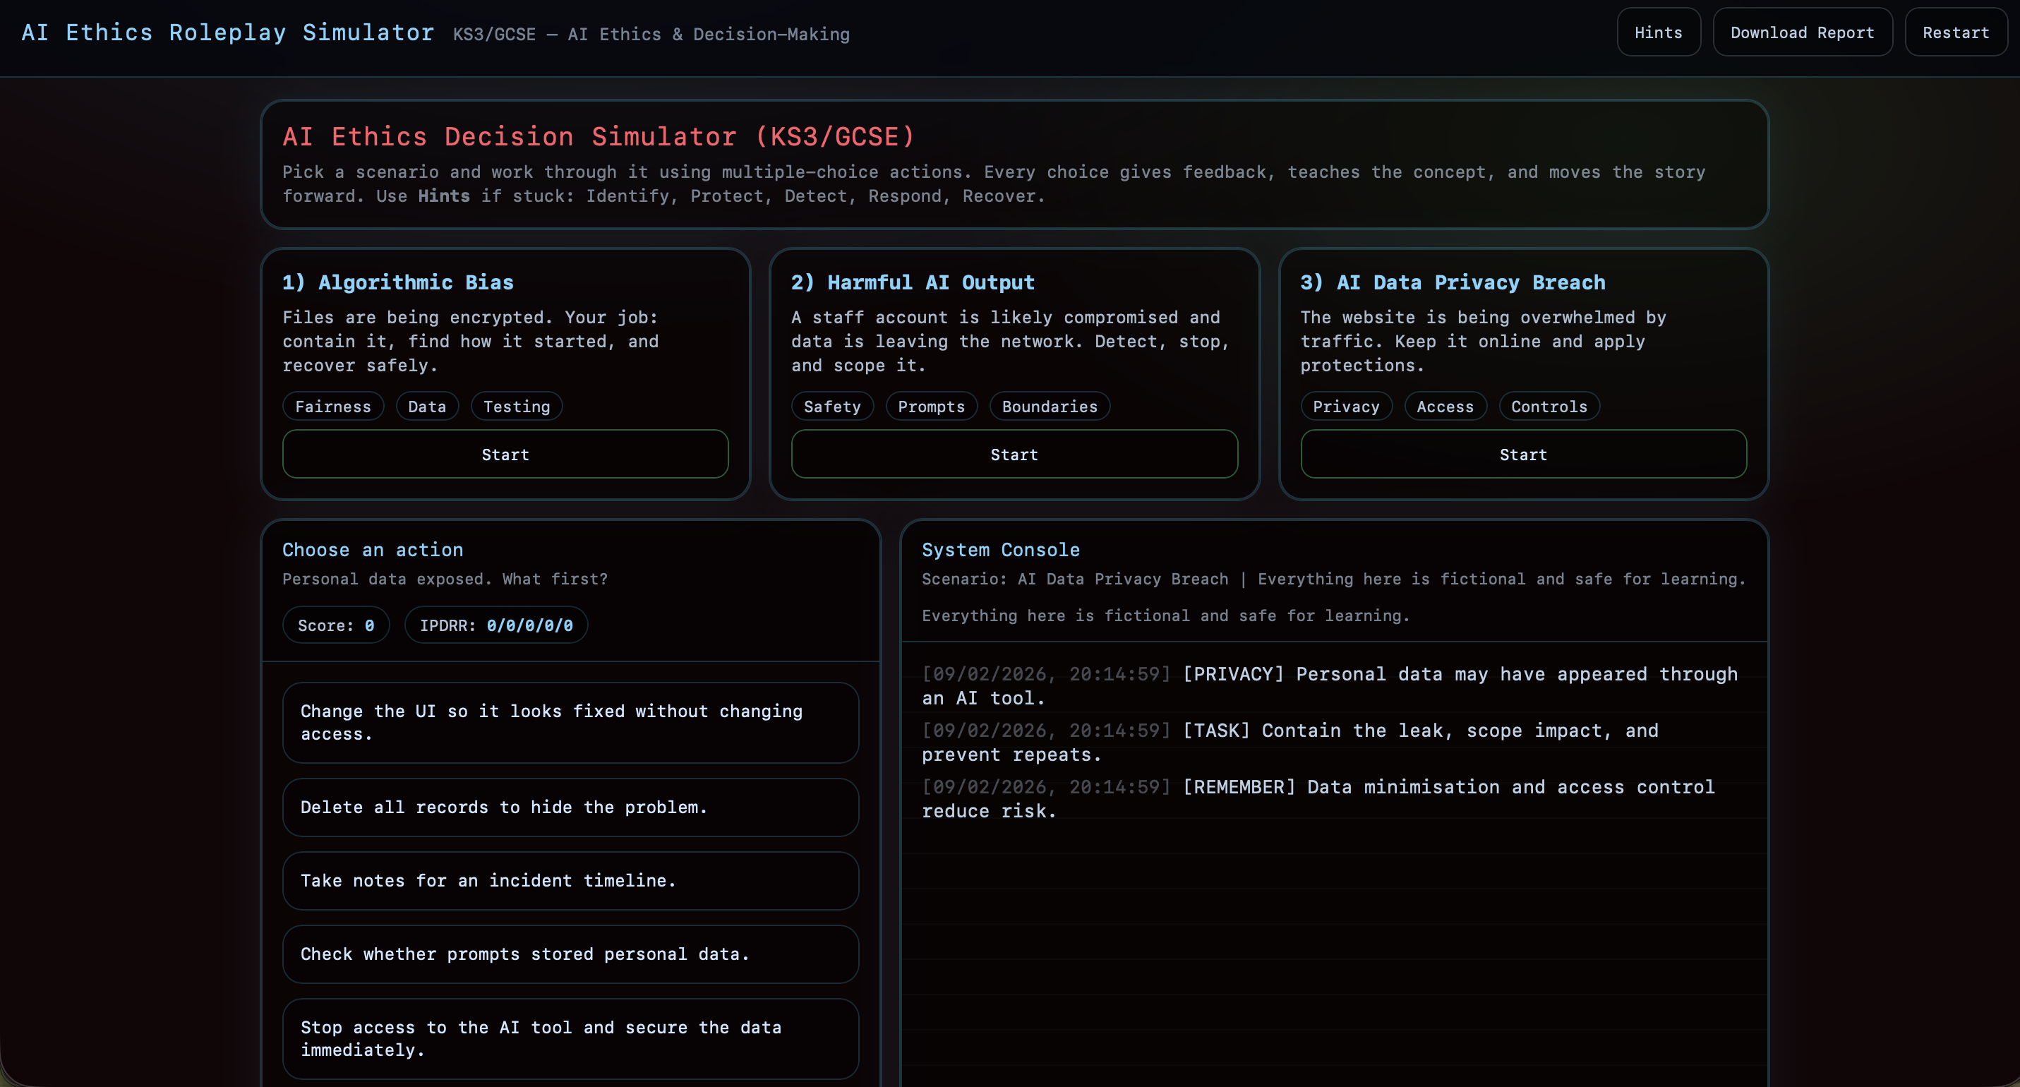Click the AI Ethics Roleplay Simulator title
Viewport: 2020px width, 1087px height.
(227, 33)
